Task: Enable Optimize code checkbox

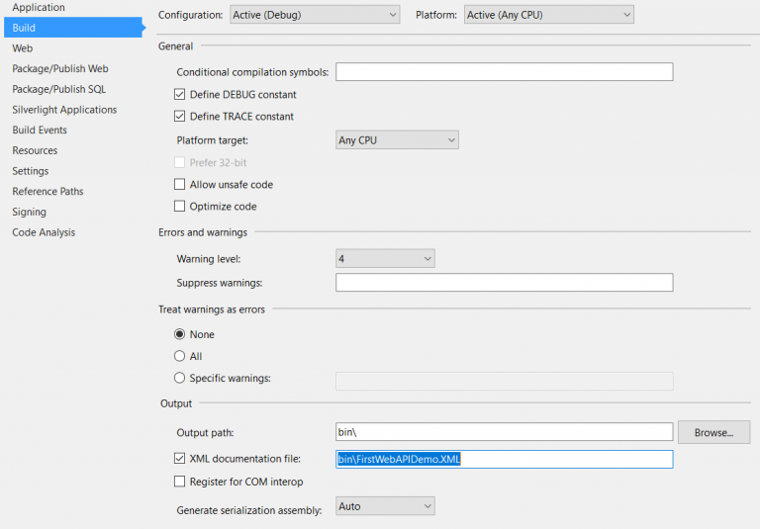Action: click(179, 207)
